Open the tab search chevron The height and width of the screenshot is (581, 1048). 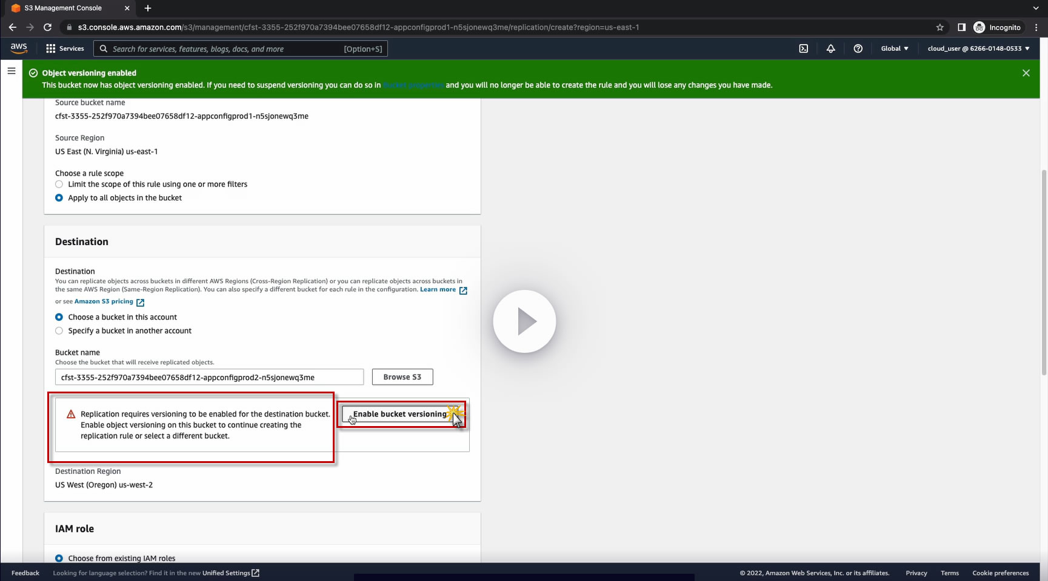coord(1036,8)
